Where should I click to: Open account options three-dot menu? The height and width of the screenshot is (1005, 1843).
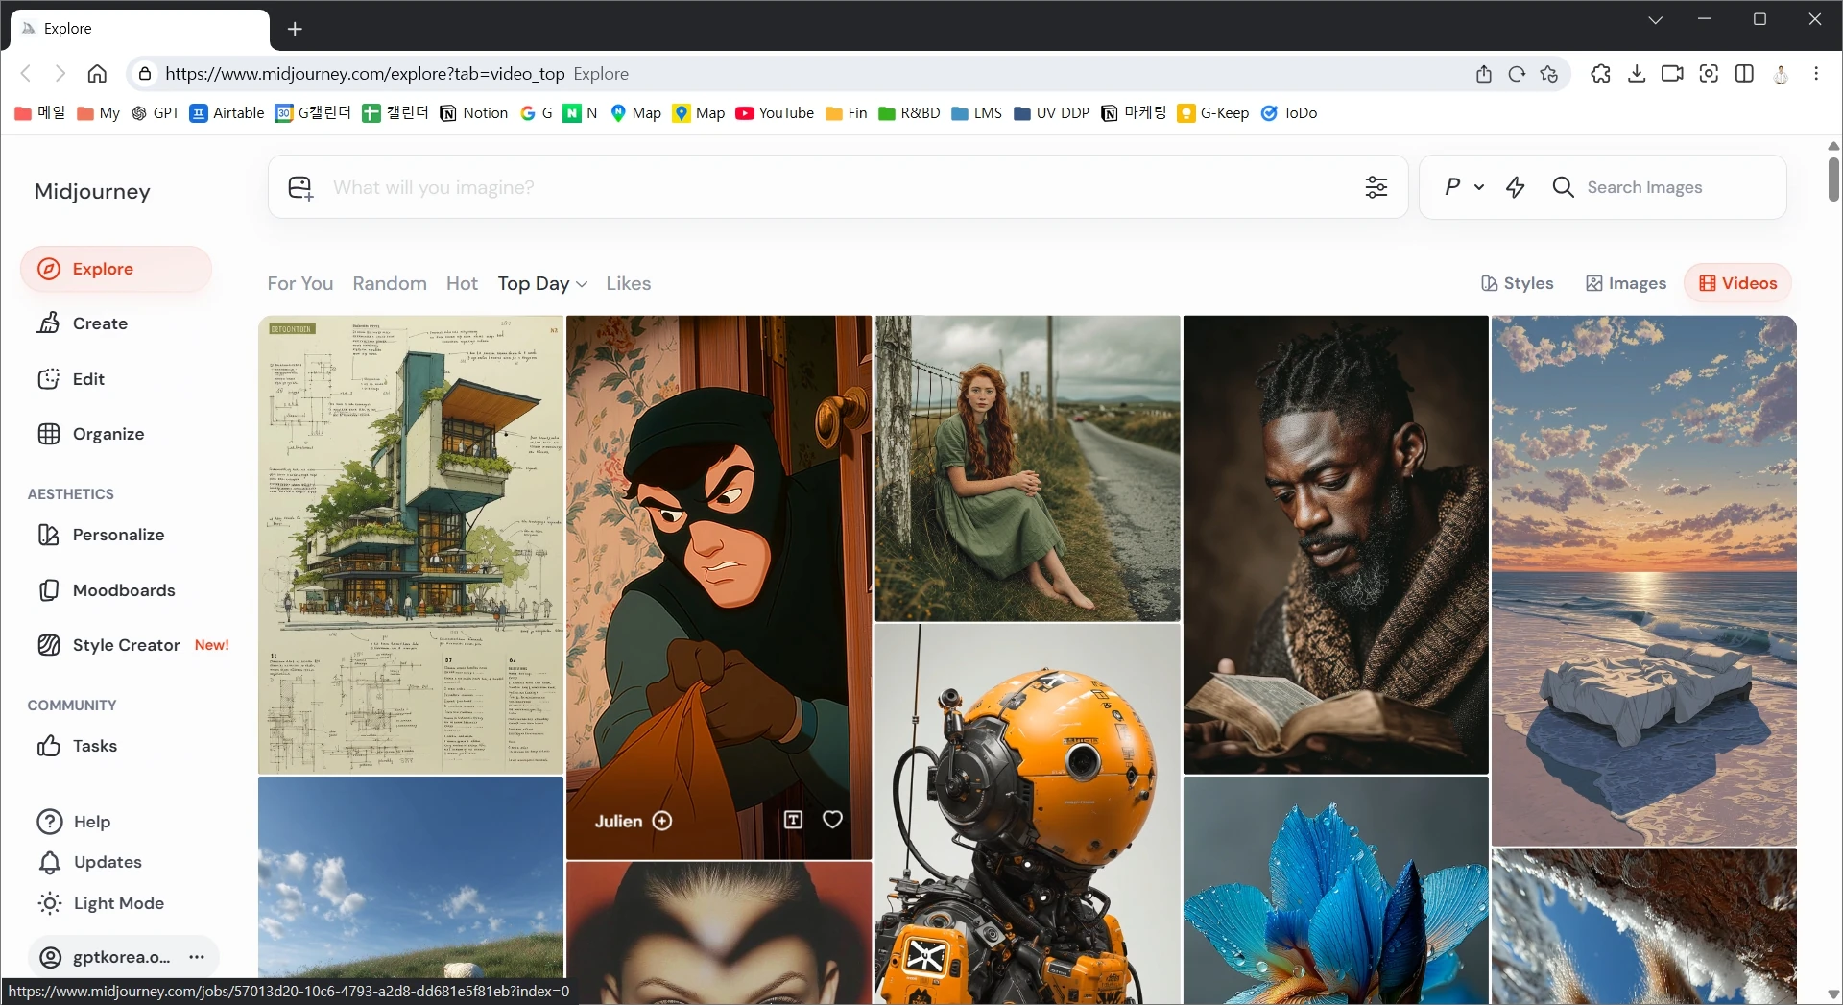(x=197, y=957)
